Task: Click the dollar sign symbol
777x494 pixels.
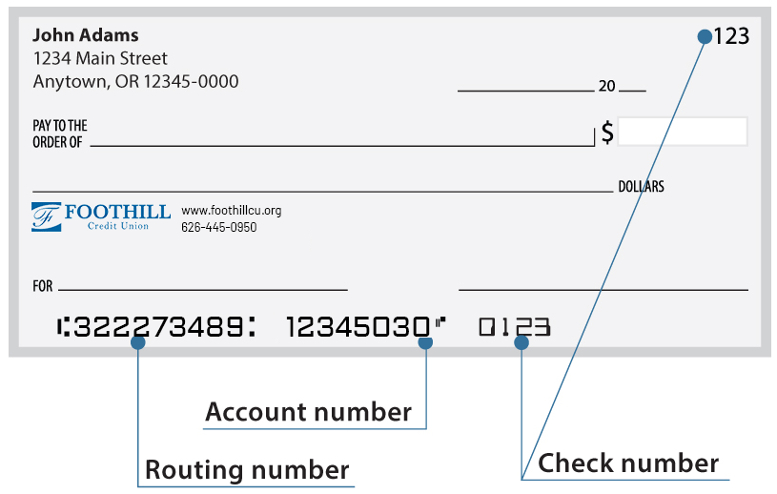Action: click(607, 133)
